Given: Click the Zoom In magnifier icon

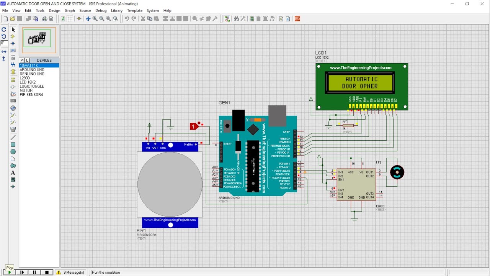Looking at the screenshot, I should [x=95, y=18].
